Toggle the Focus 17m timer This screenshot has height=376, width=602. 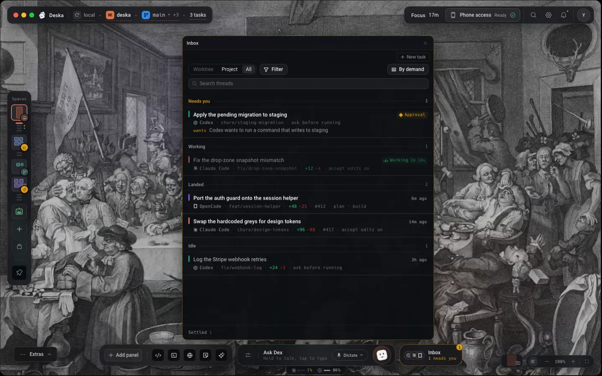(425, 15)
